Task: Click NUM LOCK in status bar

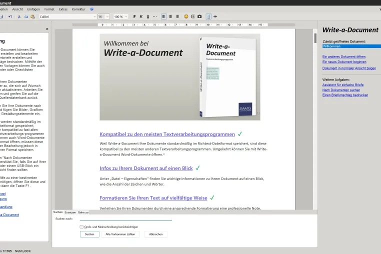Action: pos(22,251)
